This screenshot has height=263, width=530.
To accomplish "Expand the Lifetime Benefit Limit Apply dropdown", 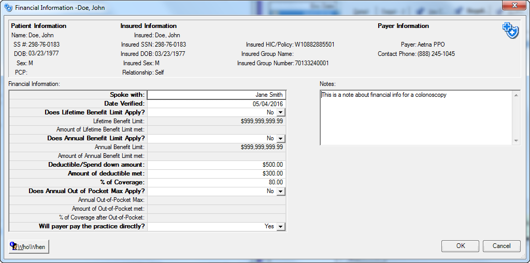I will (280, 112).
